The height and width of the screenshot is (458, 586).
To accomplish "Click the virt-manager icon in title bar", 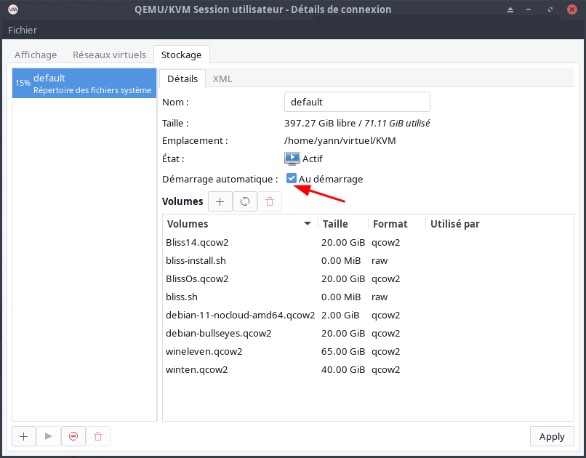I will tap(12, 9).
